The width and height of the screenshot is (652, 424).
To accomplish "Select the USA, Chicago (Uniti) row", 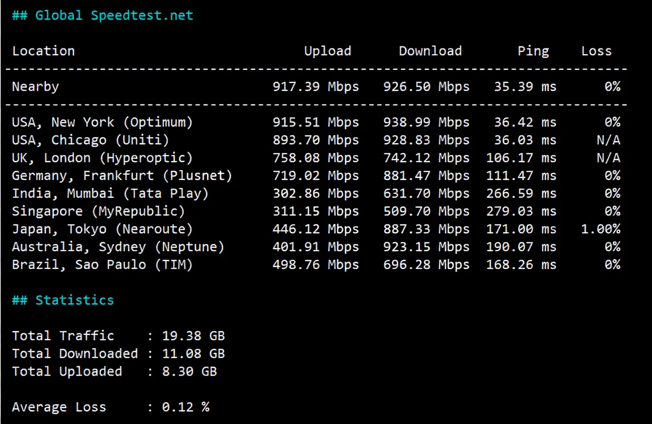I will [90, 140].
